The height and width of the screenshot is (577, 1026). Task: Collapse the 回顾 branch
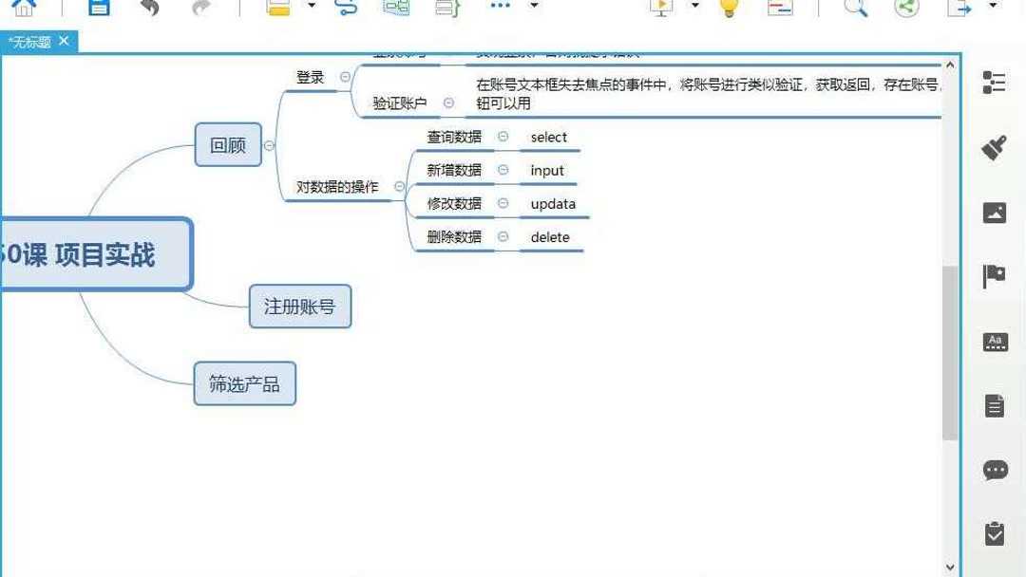tap(271, 145)
